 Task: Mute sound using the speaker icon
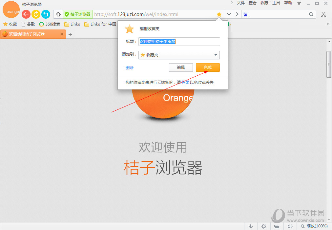tap(290, 226)
